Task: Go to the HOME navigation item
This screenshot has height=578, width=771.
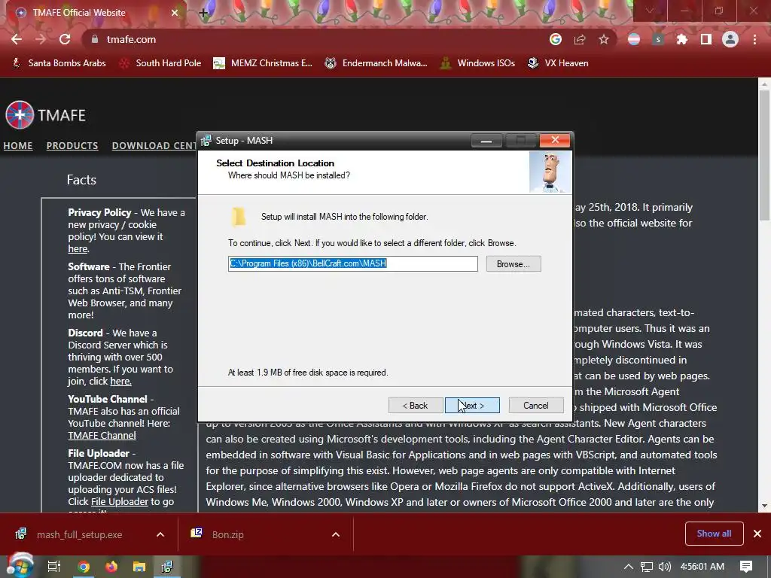Action: [18, 145]
